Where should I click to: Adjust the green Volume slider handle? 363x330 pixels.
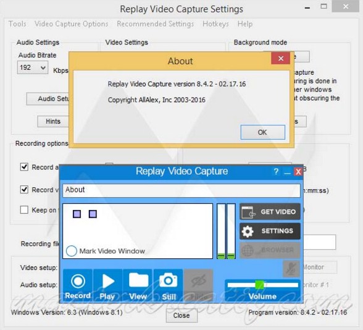[x=259, y=285]
